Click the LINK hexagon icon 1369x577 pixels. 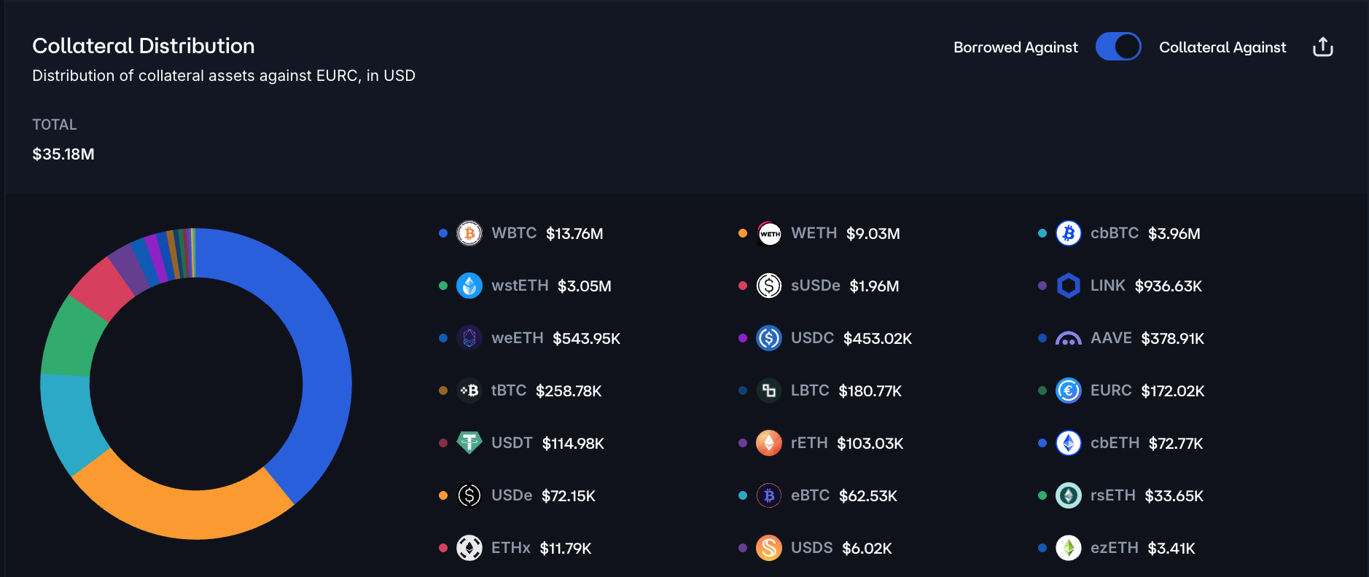(x=1069, y=286)
